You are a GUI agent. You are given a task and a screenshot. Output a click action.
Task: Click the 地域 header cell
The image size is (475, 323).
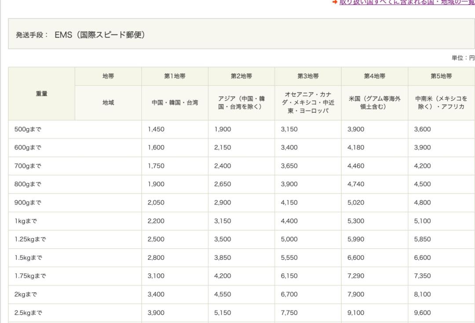(x=108, y=102)
